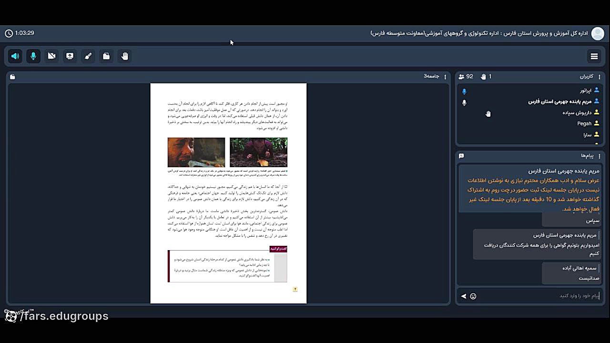The width and height of the screenshot is (610, 343).
Task: Click the 1:03:29 elapsed time text
Action: pos(24,33)
